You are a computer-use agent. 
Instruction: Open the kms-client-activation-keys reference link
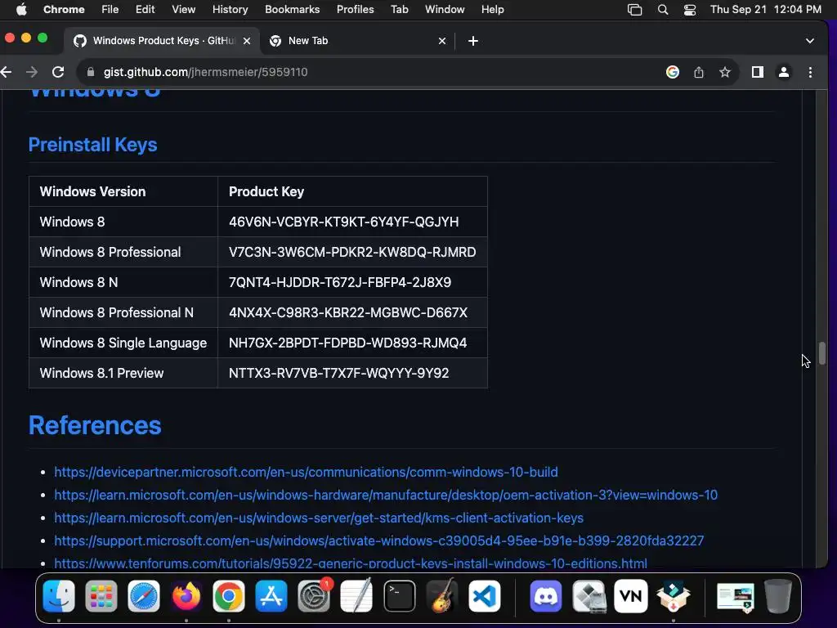(x=319, y=518)
